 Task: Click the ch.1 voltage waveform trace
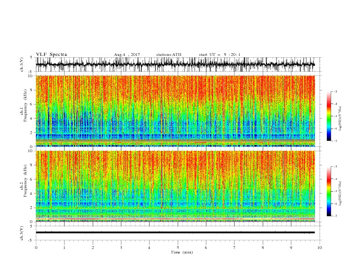tap(175, 65)
